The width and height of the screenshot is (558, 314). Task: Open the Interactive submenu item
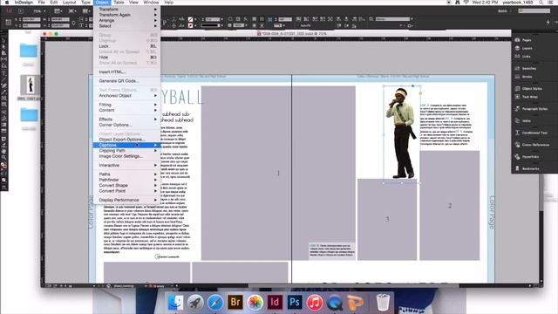tap(126, 166)
